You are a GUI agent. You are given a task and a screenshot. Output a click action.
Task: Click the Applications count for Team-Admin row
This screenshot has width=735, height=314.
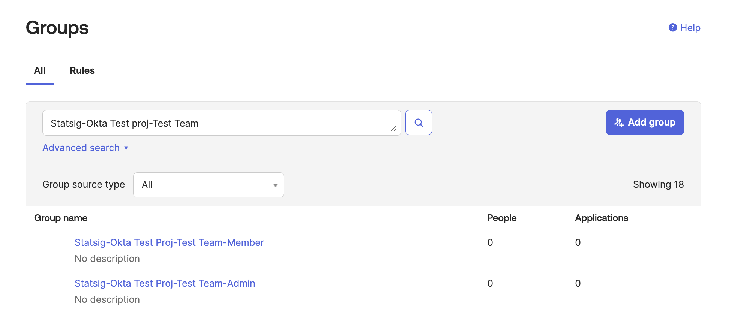click(577, 284)
